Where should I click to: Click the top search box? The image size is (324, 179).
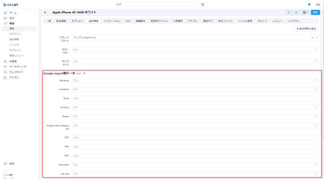(x=161, y=5)
